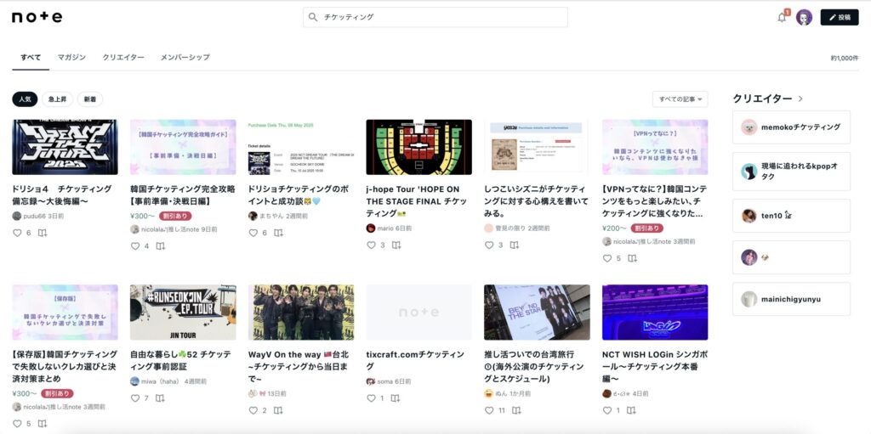Open author pudu66 profile link
The image size is (871, 434).
(x=32, y=216)
